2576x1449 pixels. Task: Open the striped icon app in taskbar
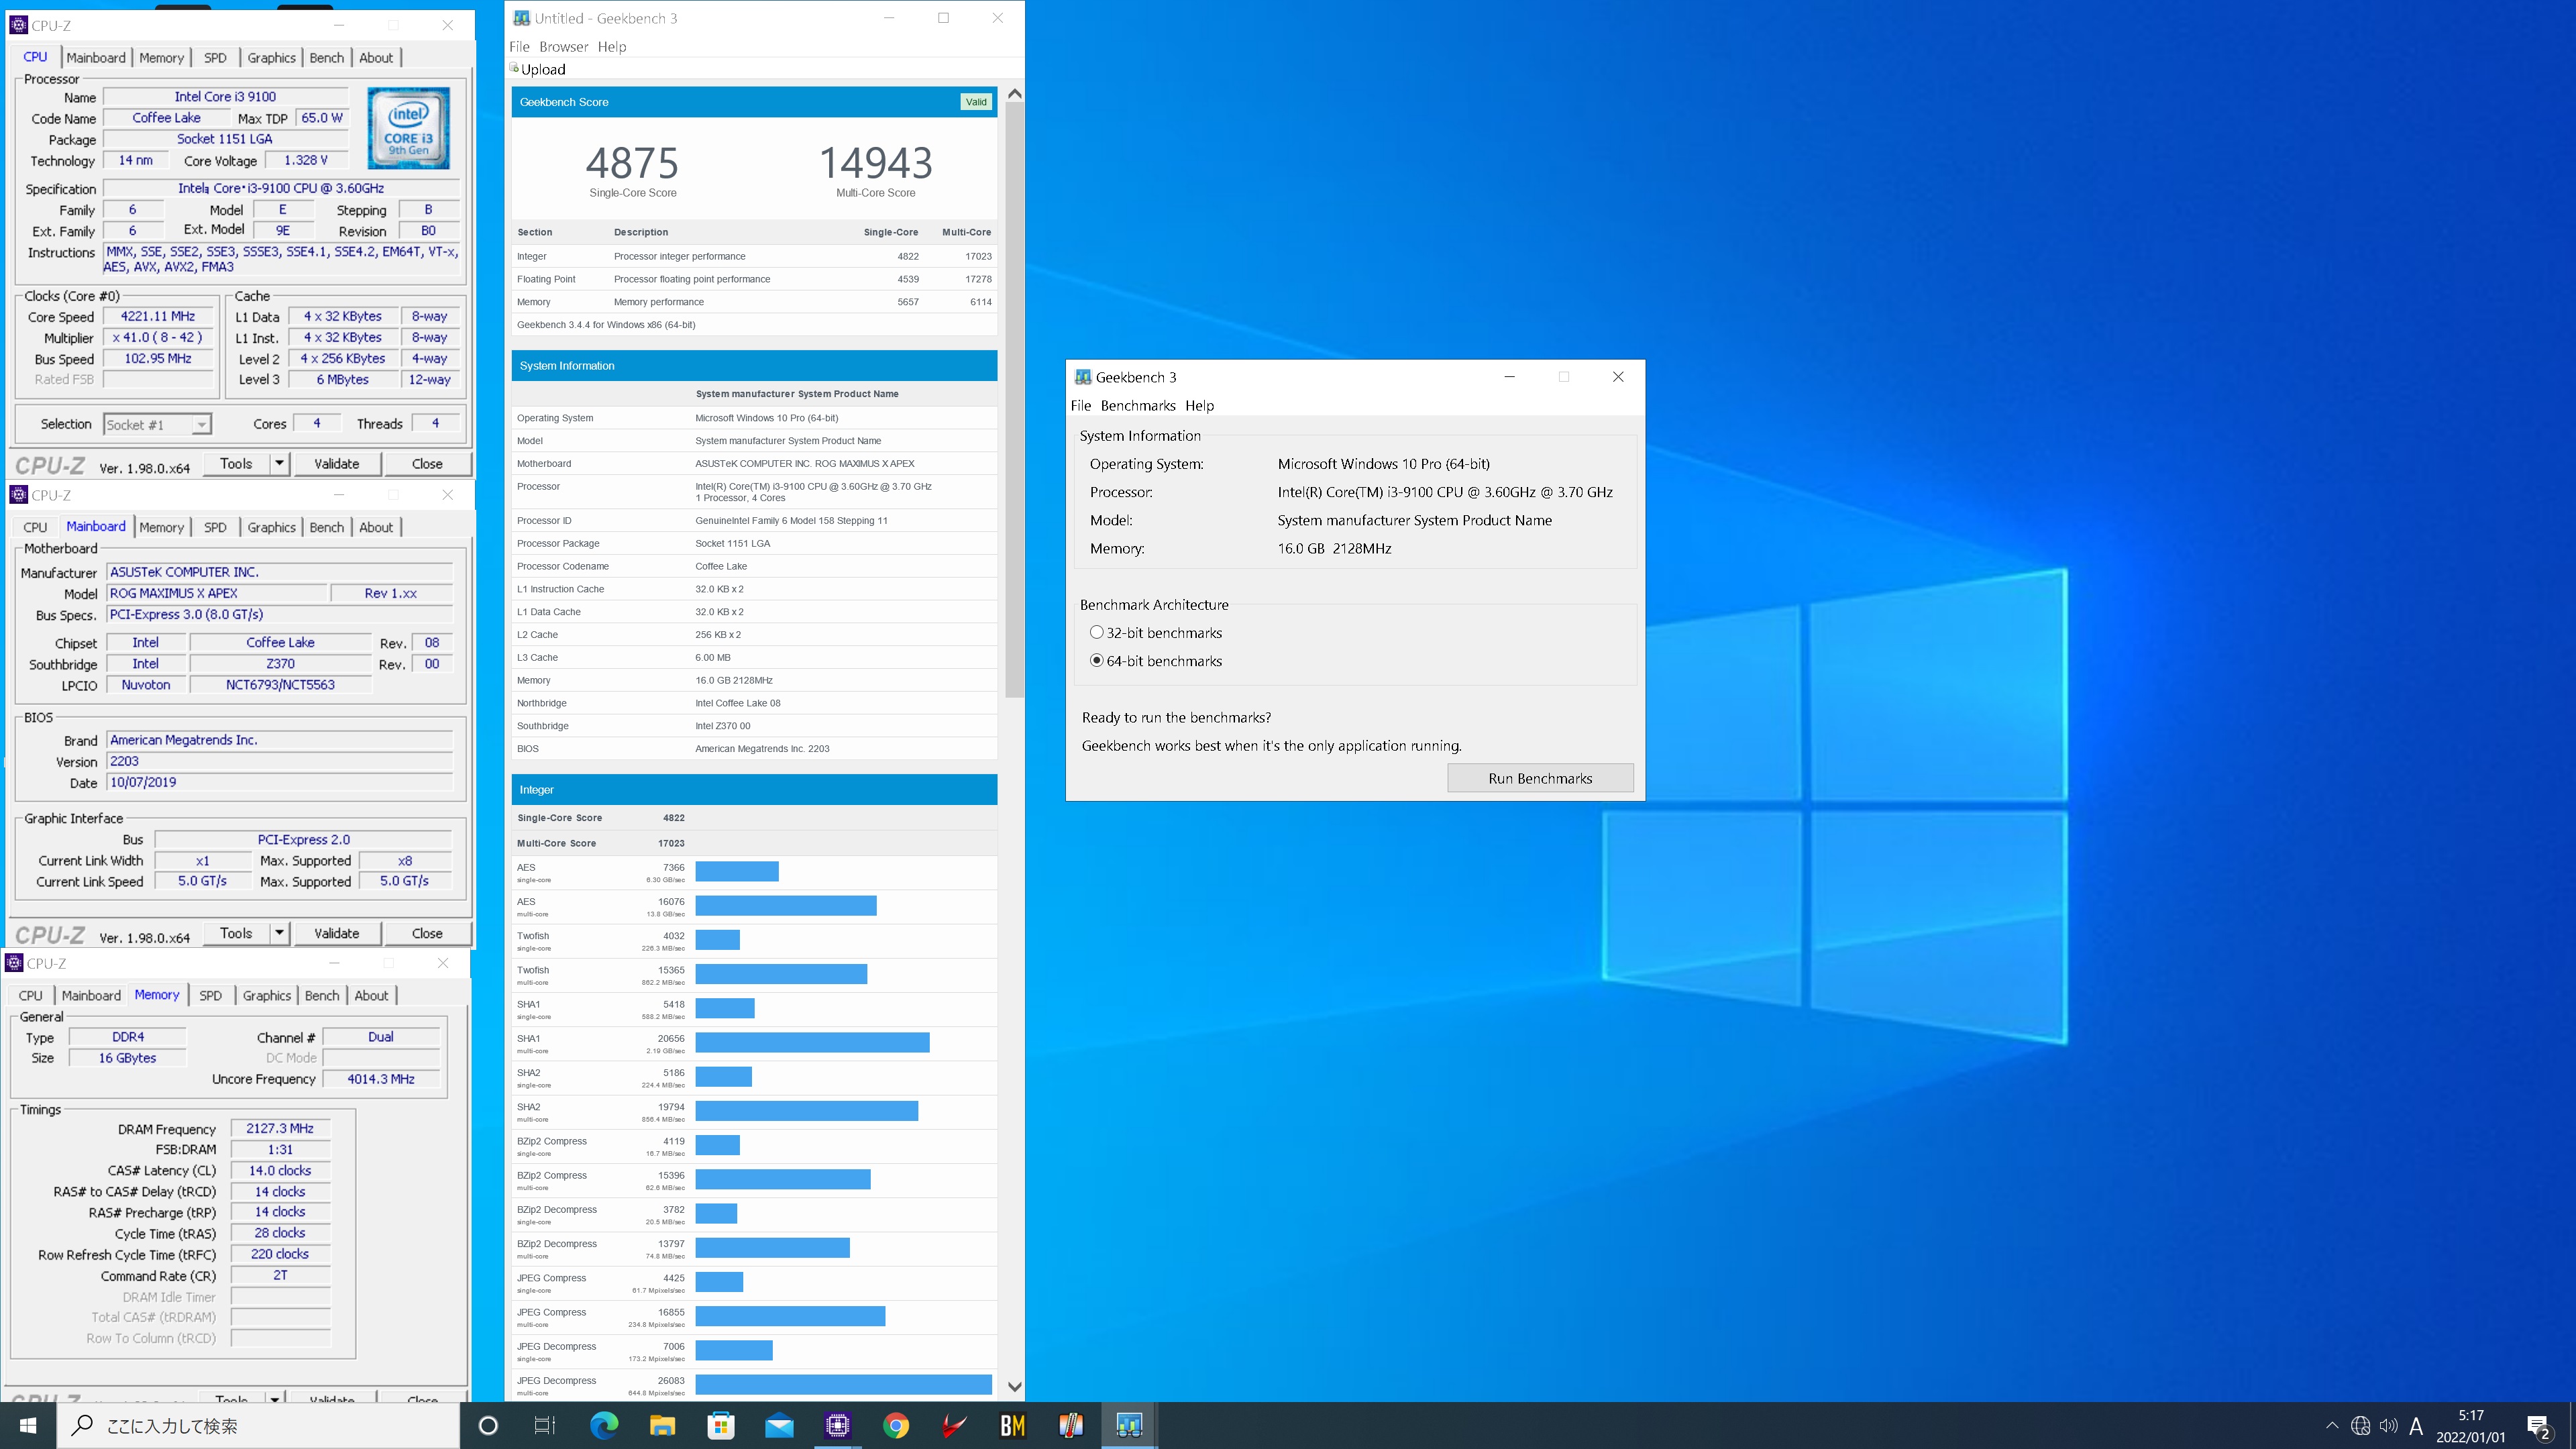(x=1071, y=1425)
